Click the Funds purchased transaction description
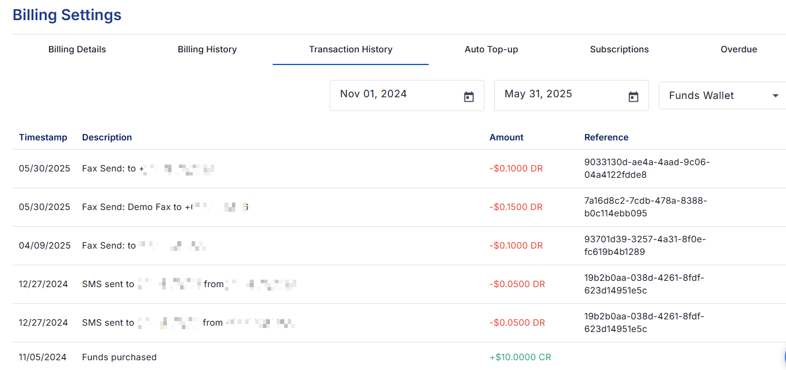The image size is (786, 370). [119, 357]
